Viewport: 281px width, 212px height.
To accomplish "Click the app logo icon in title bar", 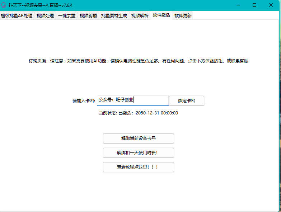I will [4, 5].
